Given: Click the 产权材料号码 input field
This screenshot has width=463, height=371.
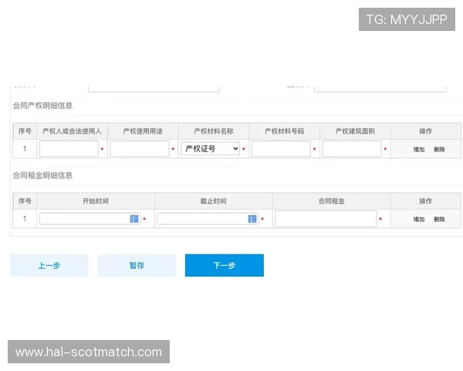Looking at the screenshot, I should [x=281, y=148].
